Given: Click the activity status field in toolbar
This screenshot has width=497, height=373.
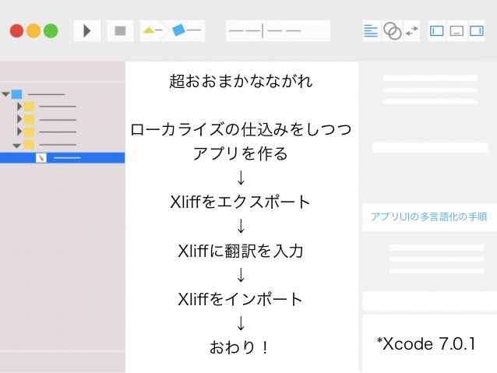Looking at the screenshot, I should click(278, 30).
